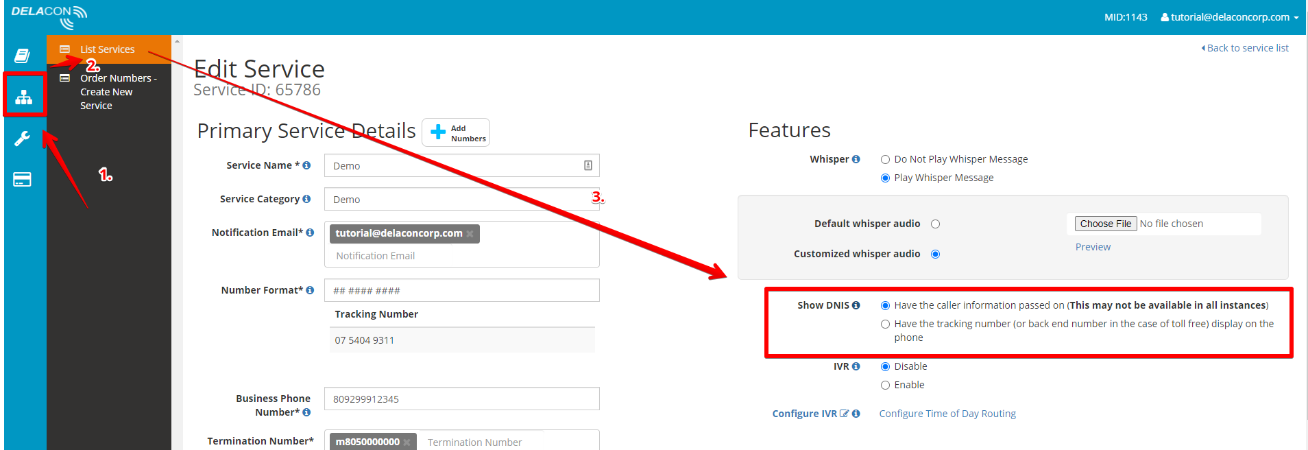Image resolution: width=1308 pixels, height=450 pixels.
Task: Show Business Phone Number info icon
Action: point(306,412)
